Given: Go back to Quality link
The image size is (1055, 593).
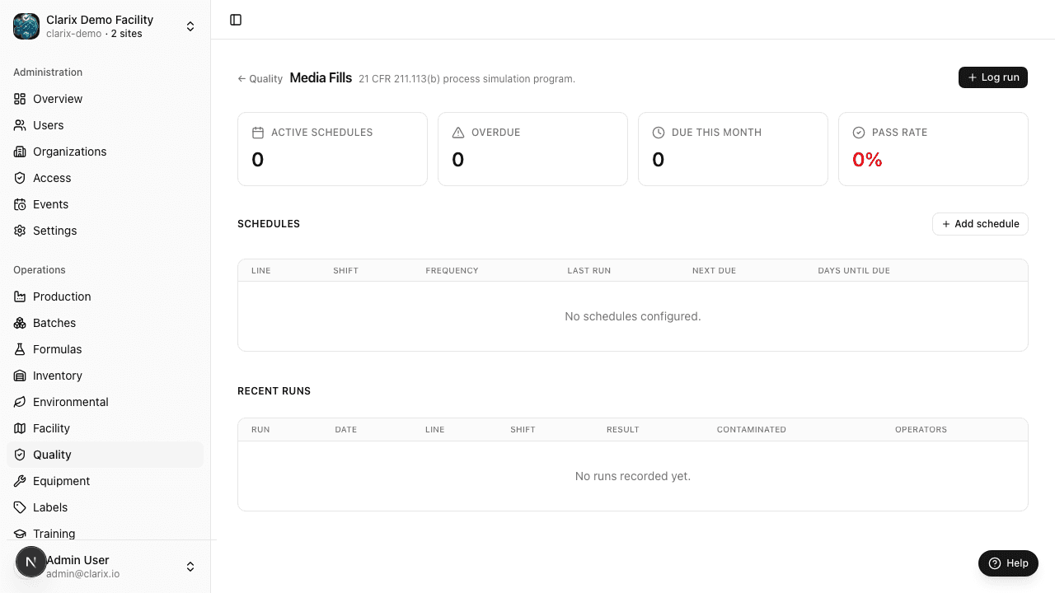Looking at the screenshot, I should click(260, 79).
